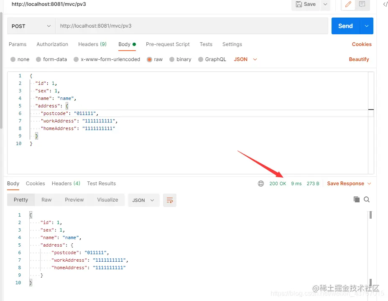The width and height of the screenshot is (388, 301).
Task: Open the Pre-request Script tab
Action: pos(168,44)
